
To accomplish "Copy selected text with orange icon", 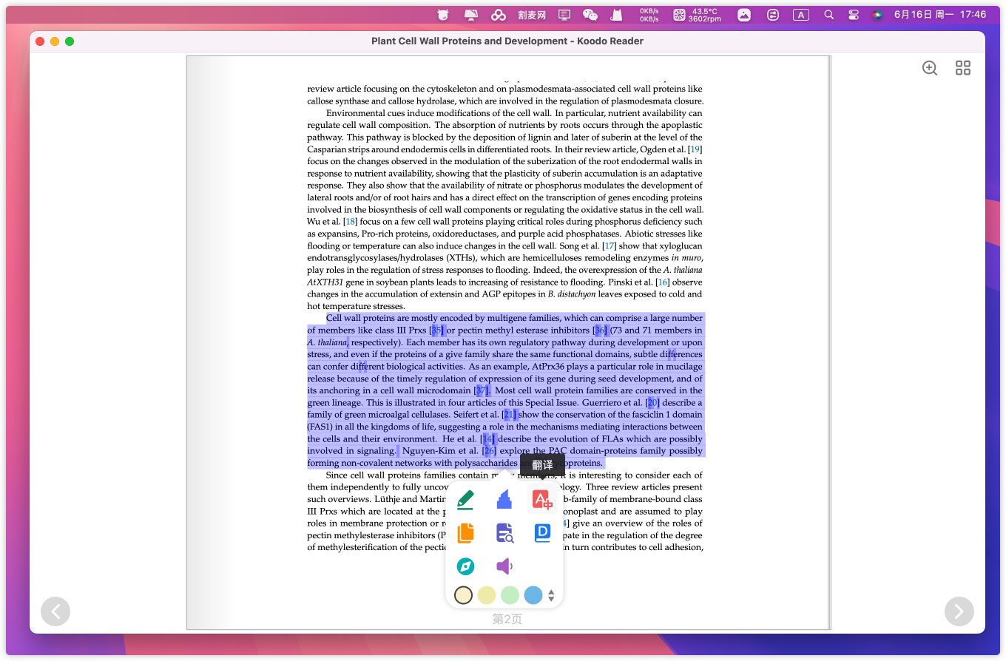I will (465, 532).
